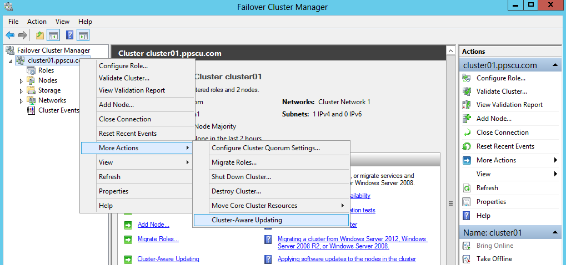566x265 pixels.
Task: Click the Forward arrow toolbar icon
Action: pos(23,35)
